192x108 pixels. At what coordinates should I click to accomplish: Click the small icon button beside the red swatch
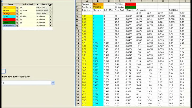click(17, 20)
